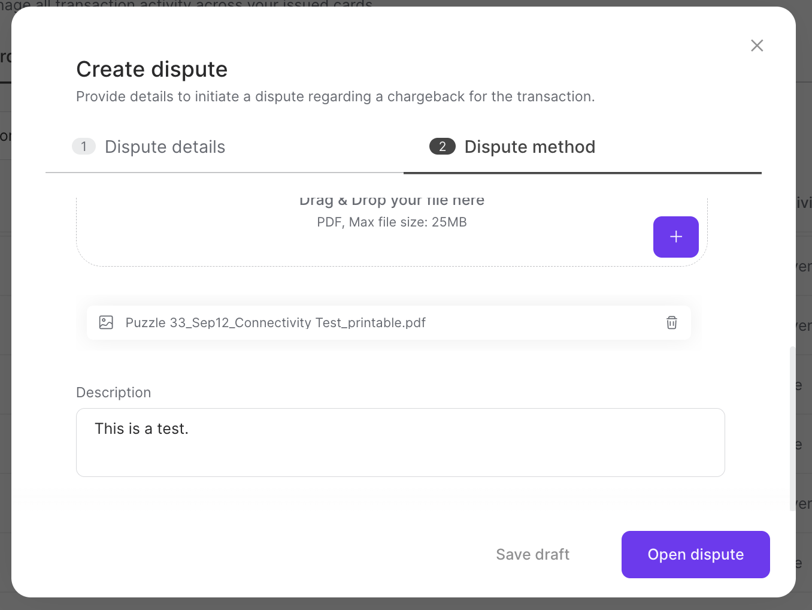Click the step 2 number badge
Image resolution: width=812 pixels, height=610 pixels.
[x=442, y=146]
